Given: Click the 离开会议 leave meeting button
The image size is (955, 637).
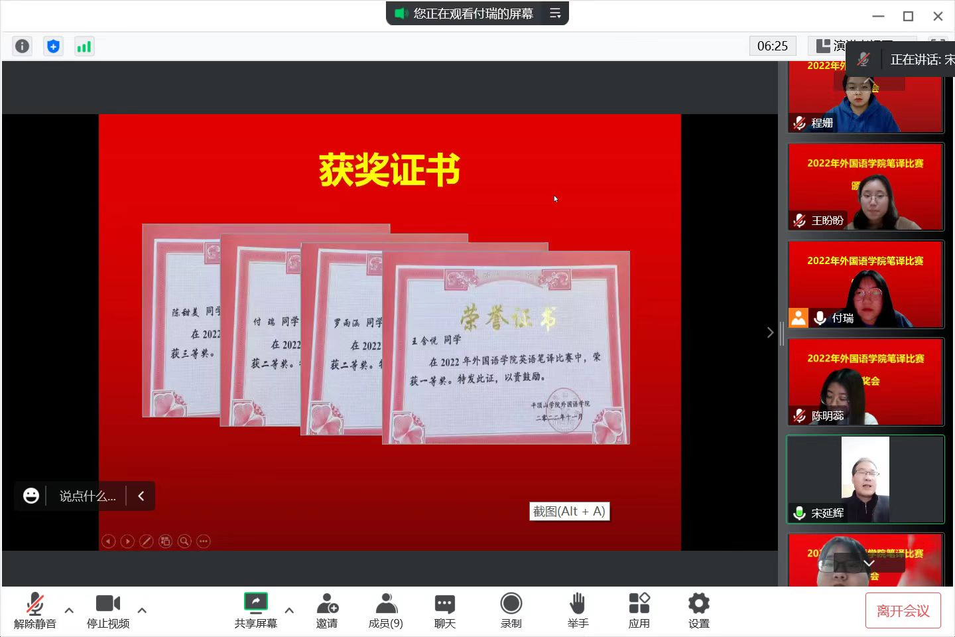Looking at the screenshot, I should tap(903, 610).
